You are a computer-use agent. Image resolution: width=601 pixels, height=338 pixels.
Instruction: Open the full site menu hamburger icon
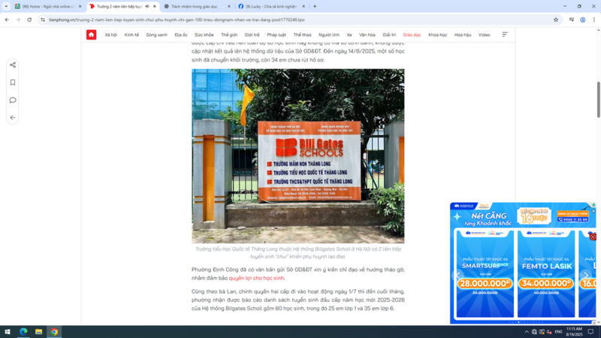(x=505, y=35)
